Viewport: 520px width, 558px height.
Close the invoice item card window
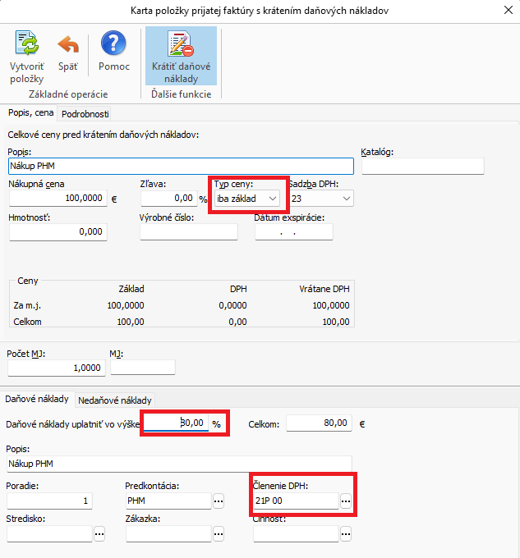504,11
